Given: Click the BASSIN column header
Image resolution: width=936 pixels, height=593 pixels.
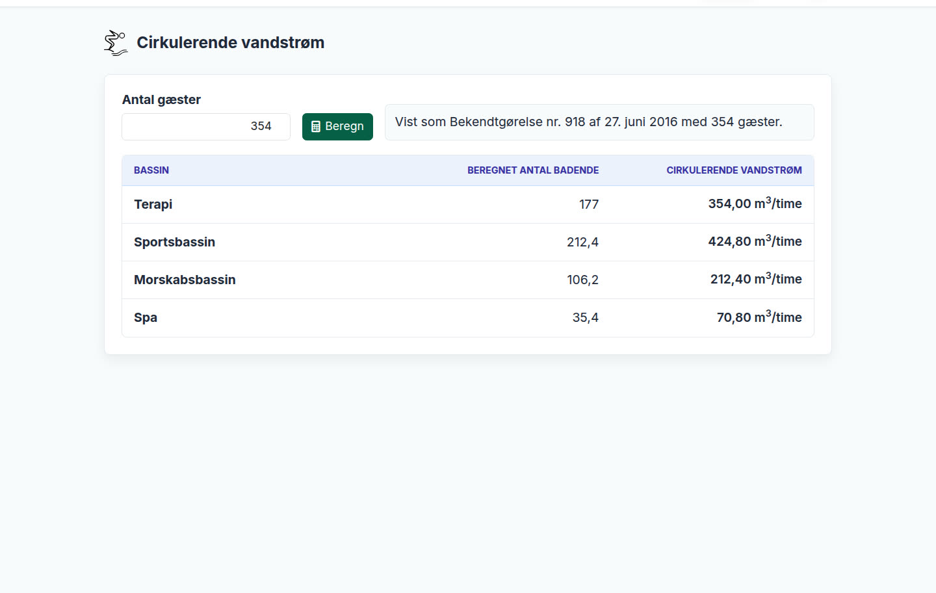Looking at the screenshot, I should (x=151, y=170).
